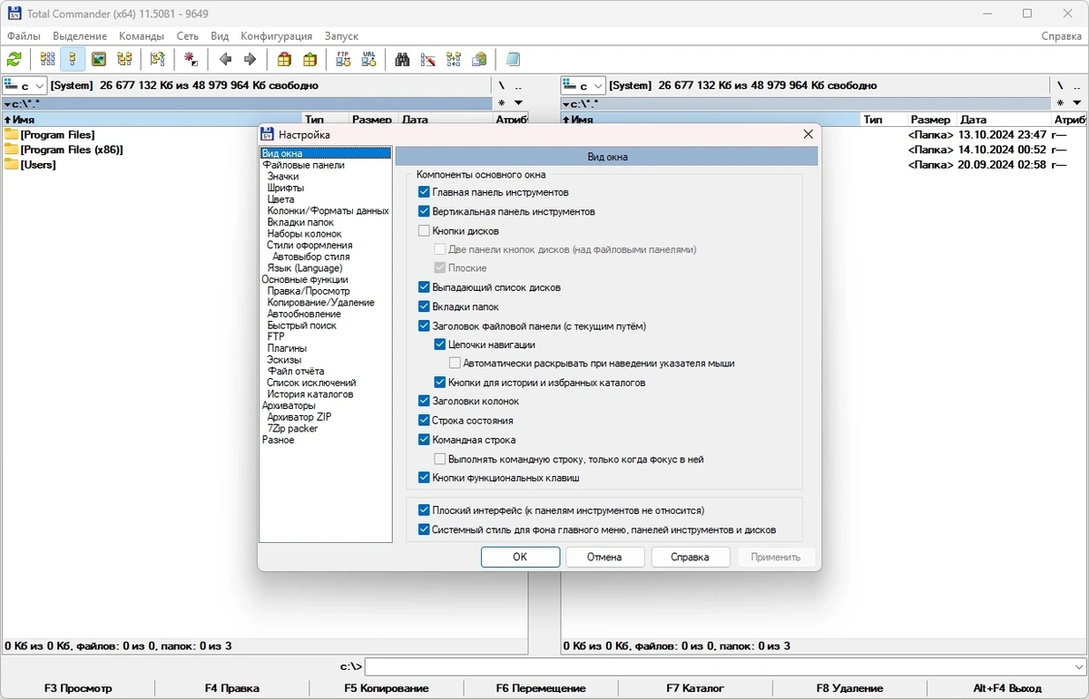
Task: Toggle the 'Строка состояния' checkbox
Action: pyautogui.click(x=424, y=421)
